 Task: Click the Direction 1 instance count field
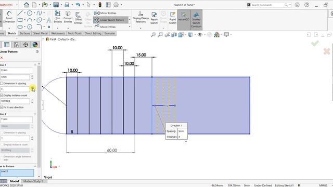[15, 89]
